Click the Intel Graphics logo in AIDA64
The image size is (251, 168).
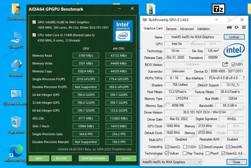[x=123, y=31]
